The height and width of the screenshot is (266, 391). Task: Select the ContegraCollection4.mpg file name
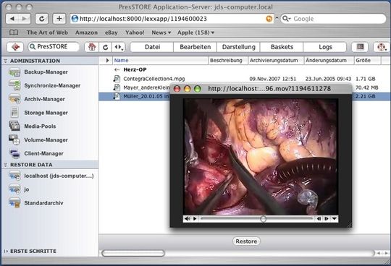154,79
